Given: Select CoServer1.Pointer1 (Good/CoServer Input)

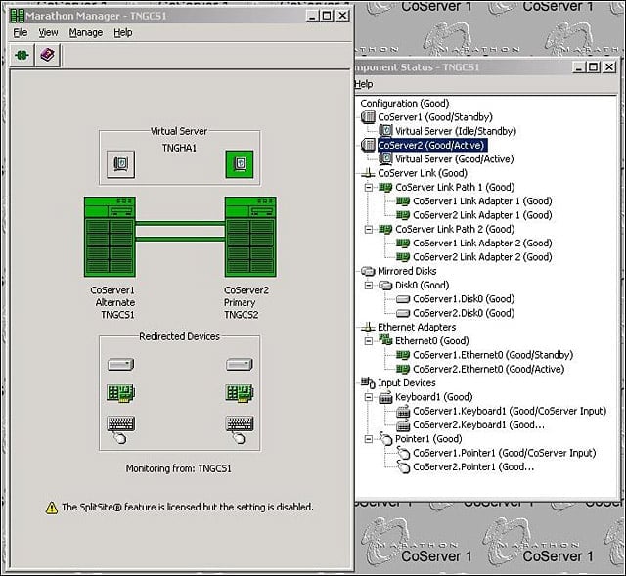Looking at the screenshot, I should 505,453.
